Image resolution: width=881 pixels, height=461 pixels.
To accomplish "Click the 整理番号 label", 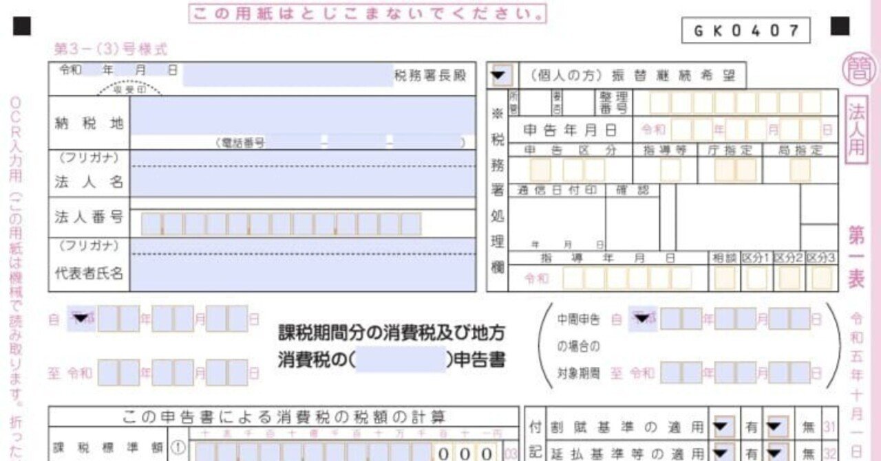I will click(x=613, y=102).
